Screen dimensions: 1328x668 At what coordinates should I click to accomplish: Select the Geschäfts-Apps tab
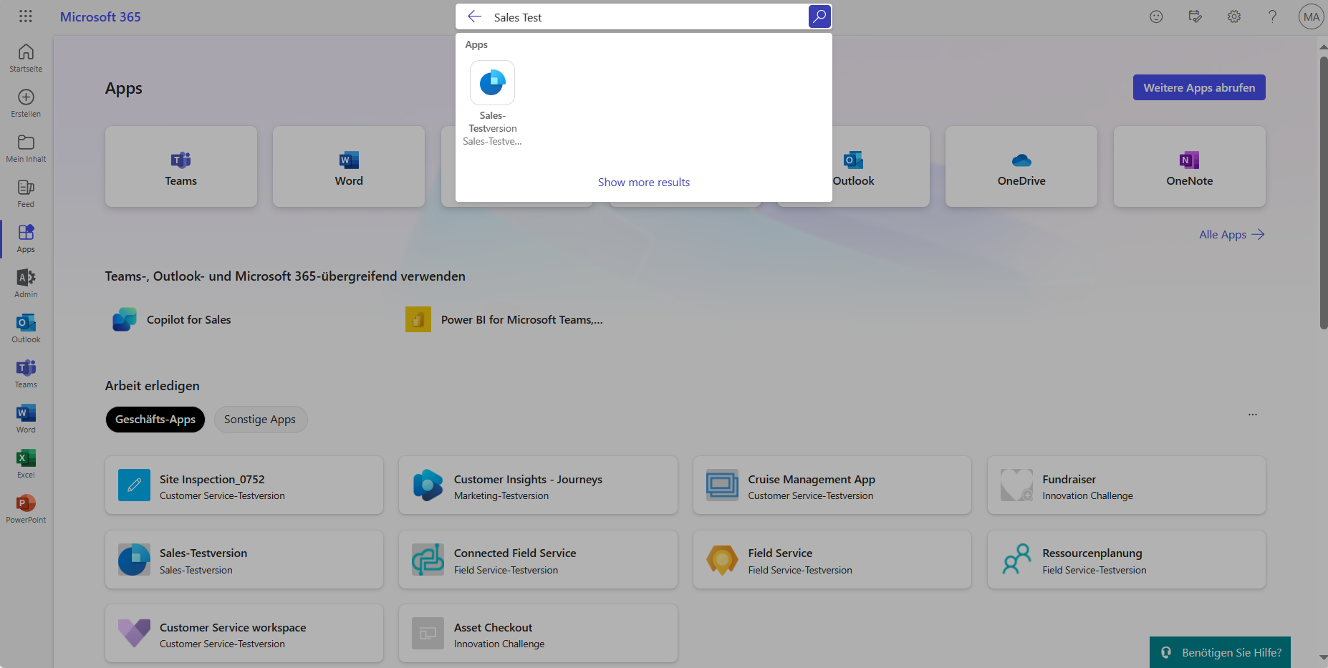click(x=155, y=420)
